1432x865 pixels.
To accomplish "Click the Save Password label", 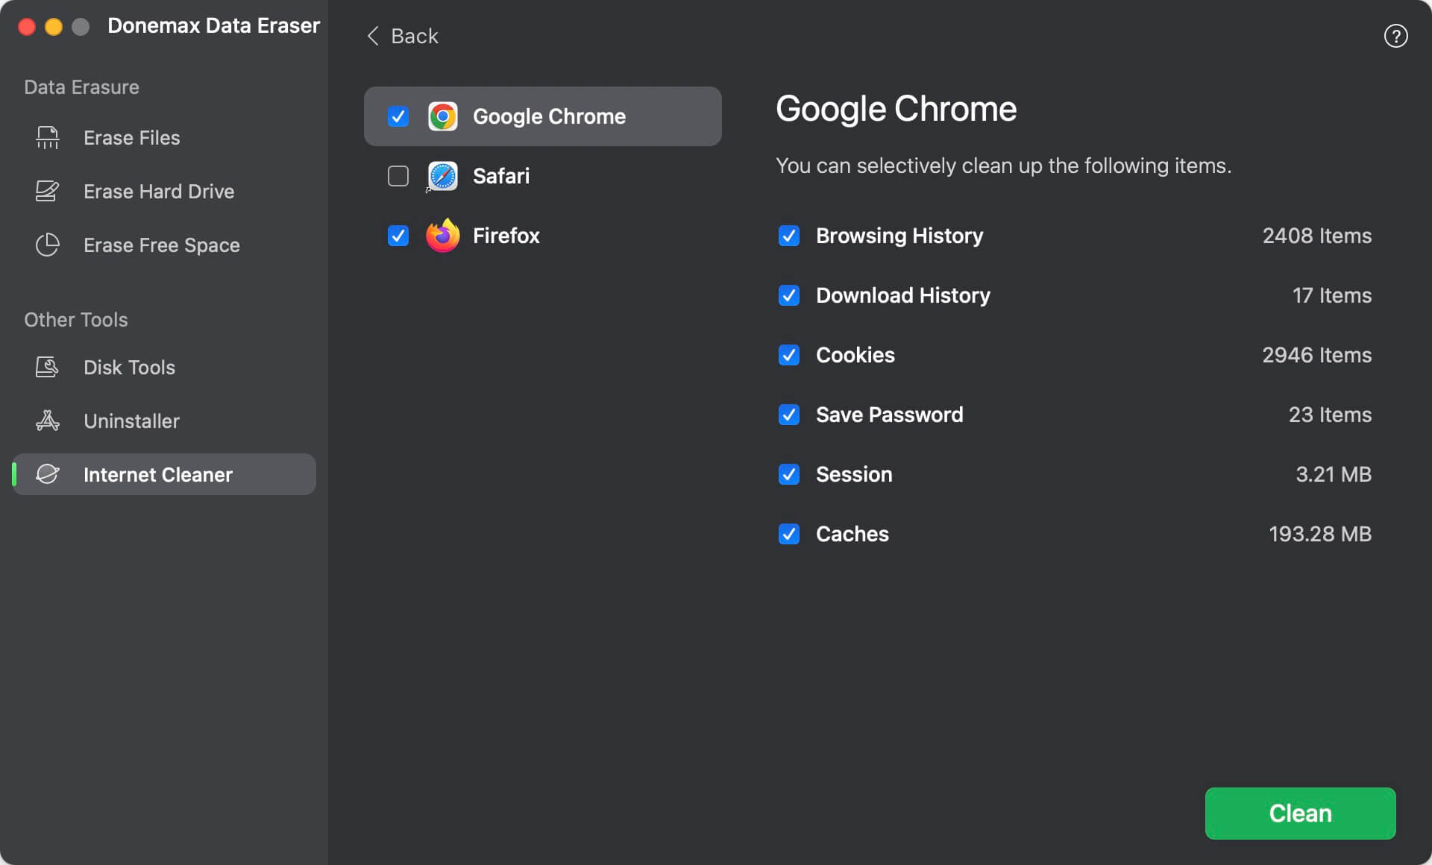I will (890, 415).
